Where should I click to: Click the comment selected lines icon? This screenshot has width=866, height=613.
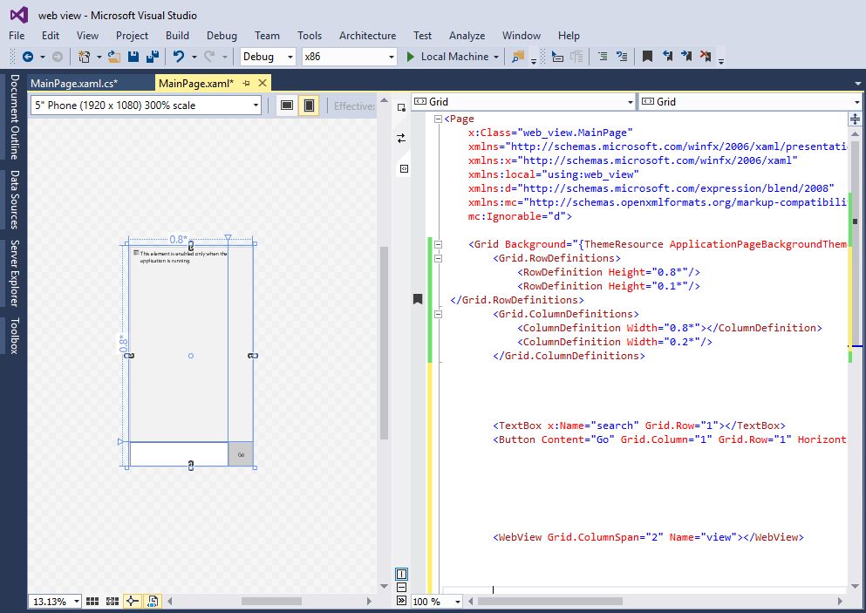602,57
